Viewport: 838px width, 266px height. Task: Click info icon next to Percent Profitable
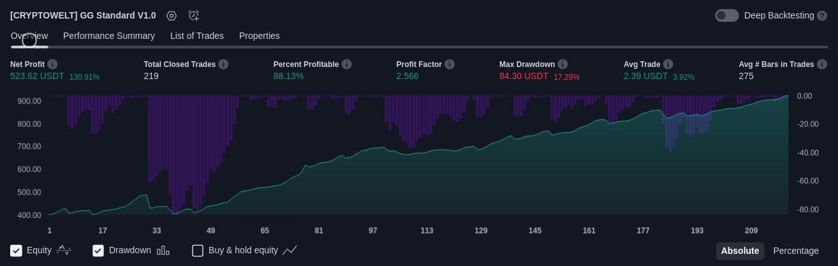(346, 64)
